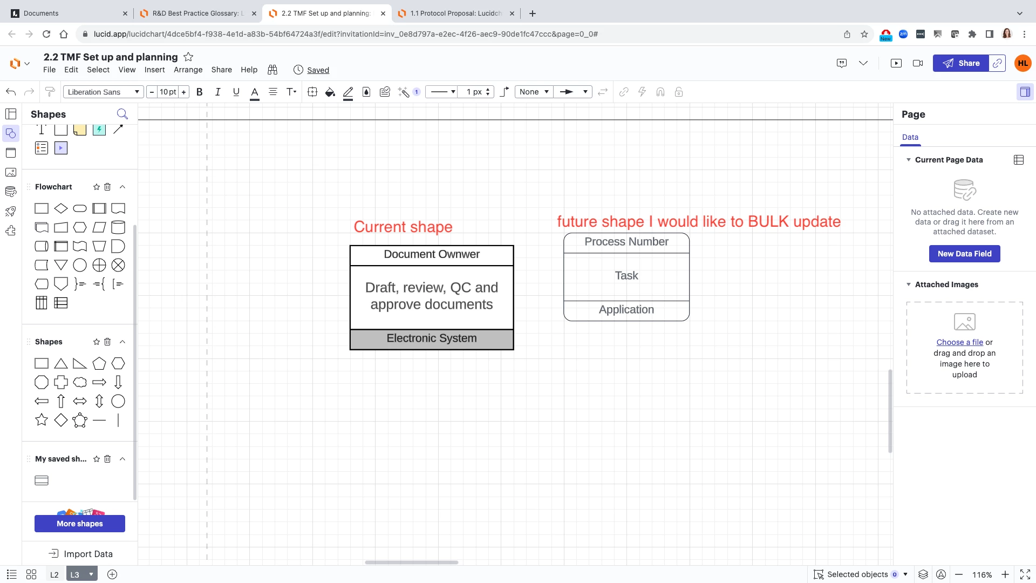Image resolution: width=1036 pixels, height=583 pixels.
Task: Open the shape search magnifier
Action: [x=122, y=114]
